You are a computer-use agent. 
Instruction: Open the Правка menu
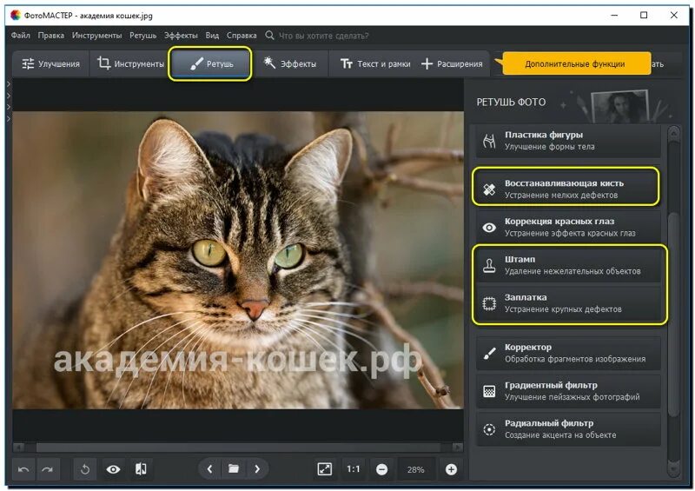coord(51,36)
